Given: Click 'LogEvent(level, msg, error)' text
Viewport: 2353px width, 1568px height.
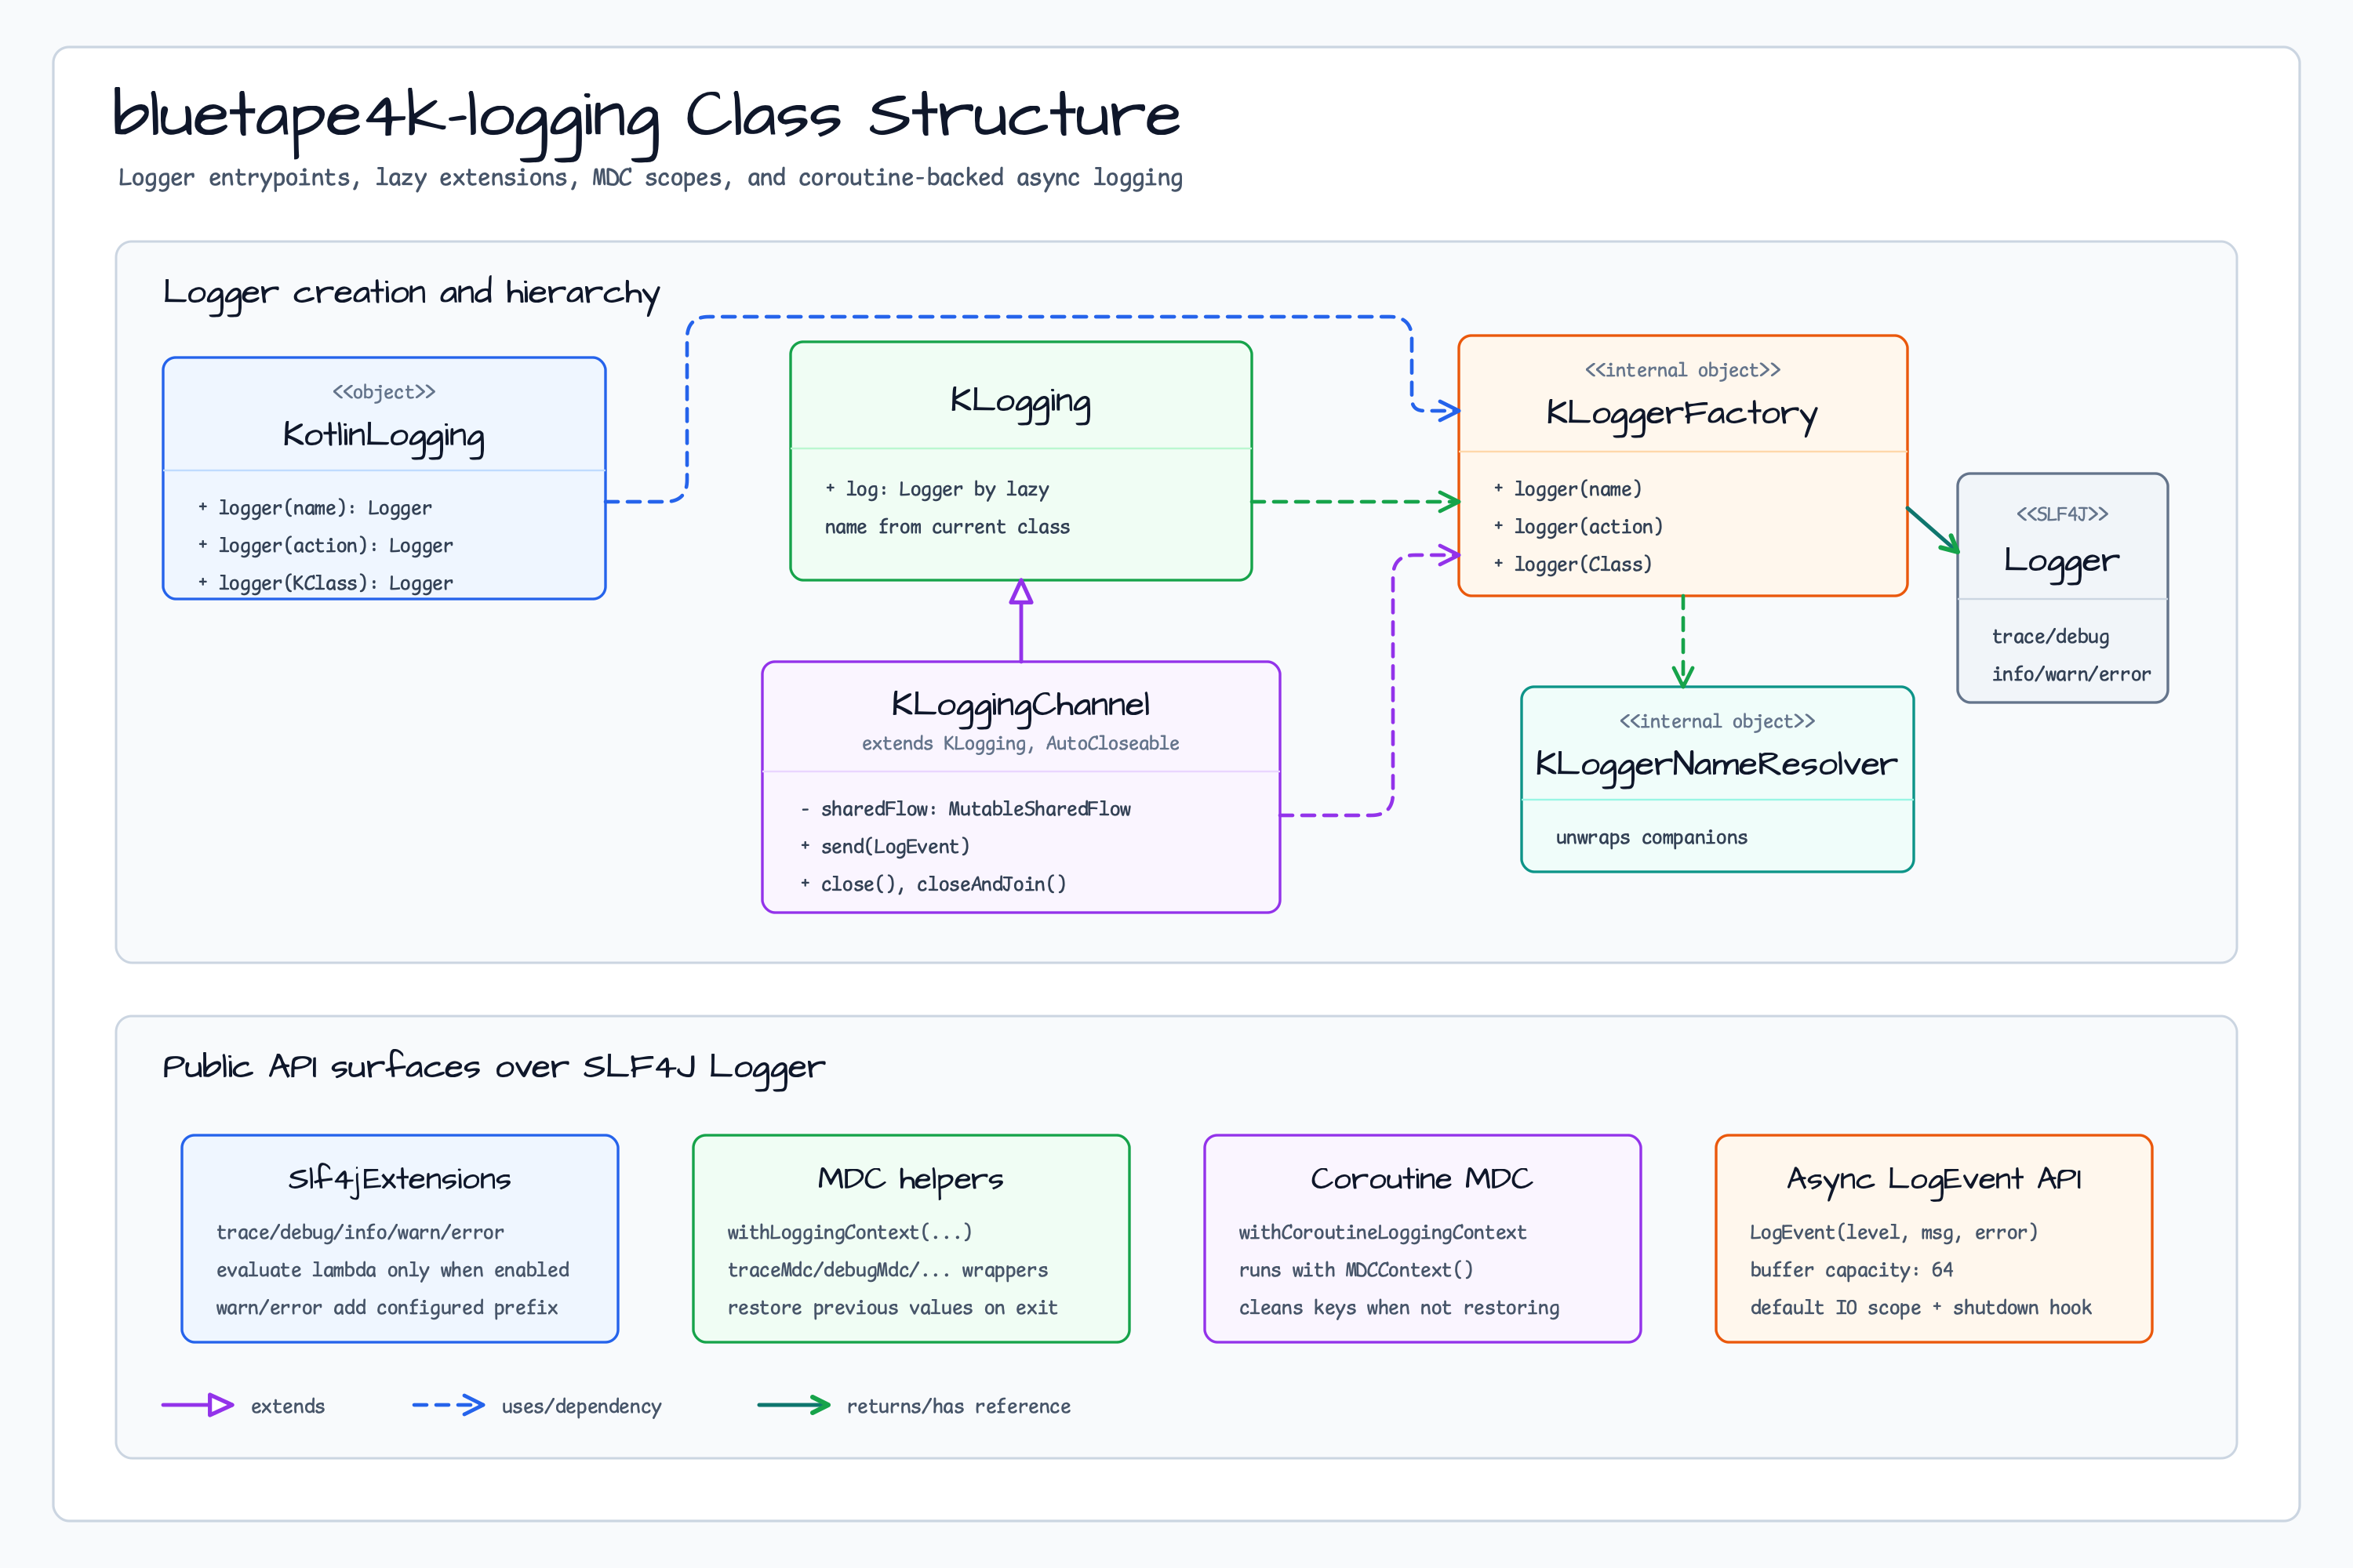Looking at the screenshot, I should (1894, 1233).
